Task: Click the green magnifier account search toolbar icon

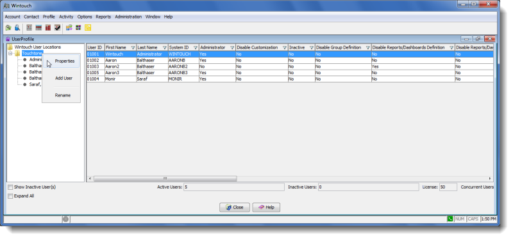Action: pos(8,28)
